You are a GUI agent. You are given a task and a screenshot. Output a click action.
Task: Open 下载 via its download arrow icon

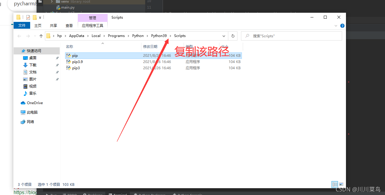25,65
